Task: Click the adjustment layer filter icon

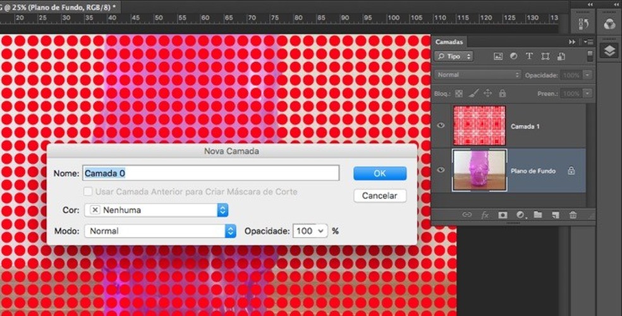Action: click(513, 56)
